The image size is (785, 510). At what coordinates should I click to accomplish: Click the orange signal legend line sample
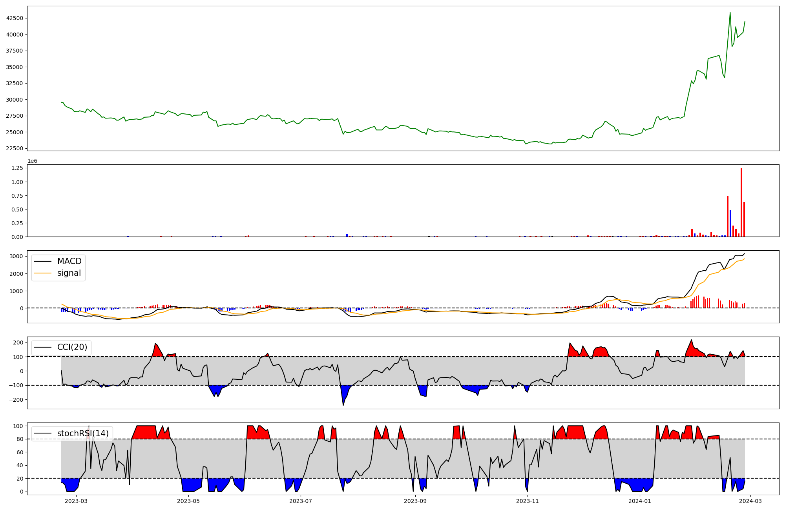coord(43,273)
